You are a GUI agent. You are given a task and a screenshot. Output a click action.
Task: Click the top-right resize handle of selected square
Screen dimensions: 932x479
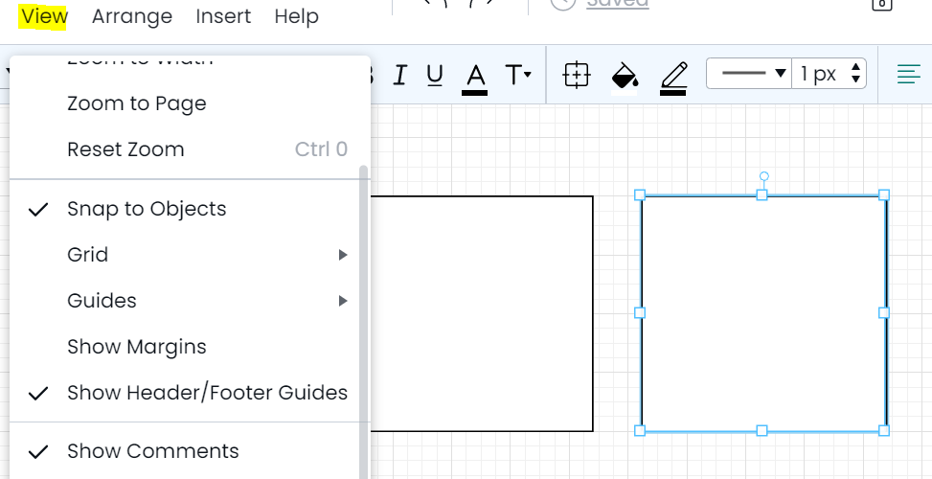884,194
